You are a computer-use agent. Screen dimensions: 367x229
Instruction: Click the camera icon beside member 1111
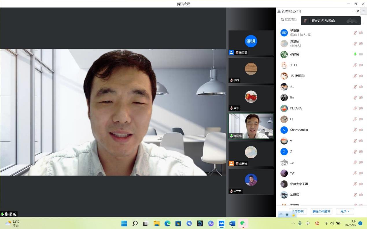361,65
